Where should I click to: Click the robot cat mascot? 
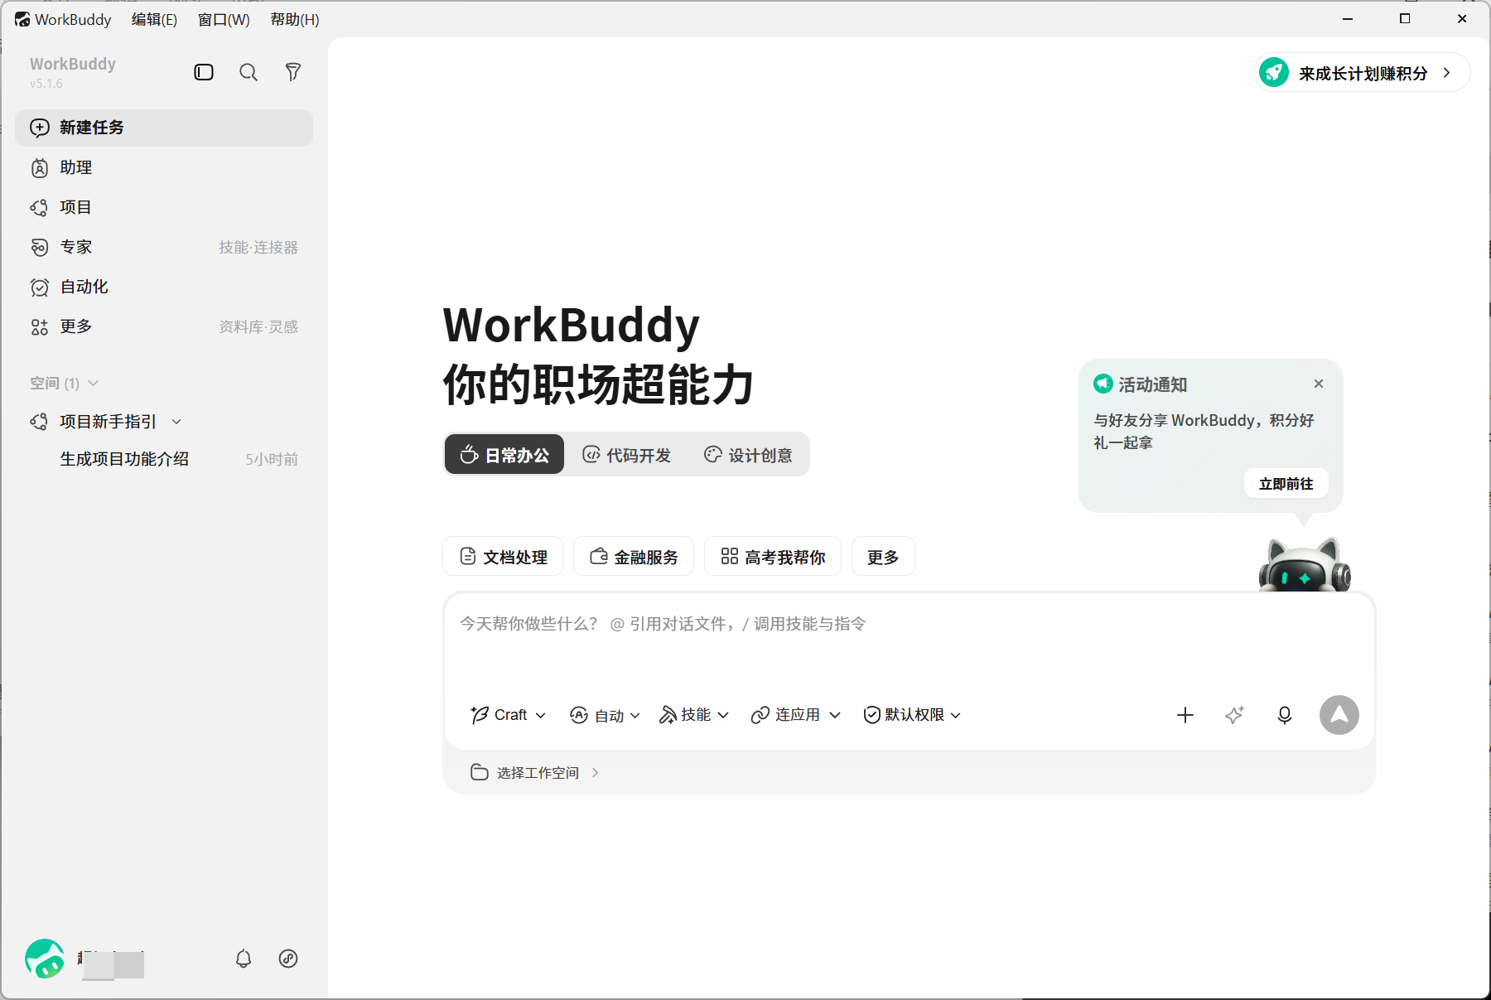click(1305, 564)
